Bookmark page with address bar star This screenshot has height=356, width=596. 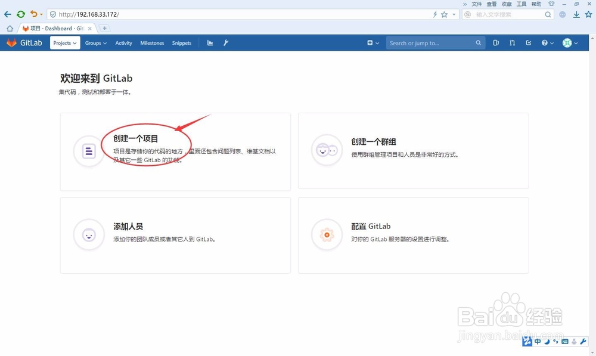(x=444, y=14)
